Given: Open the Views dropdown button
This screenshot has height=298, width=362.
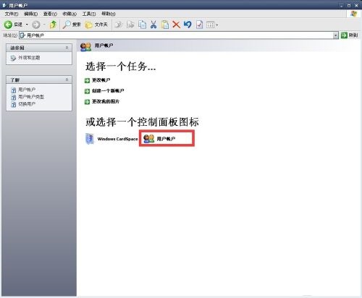Looking at the screenshot, I should coord(212,25).
